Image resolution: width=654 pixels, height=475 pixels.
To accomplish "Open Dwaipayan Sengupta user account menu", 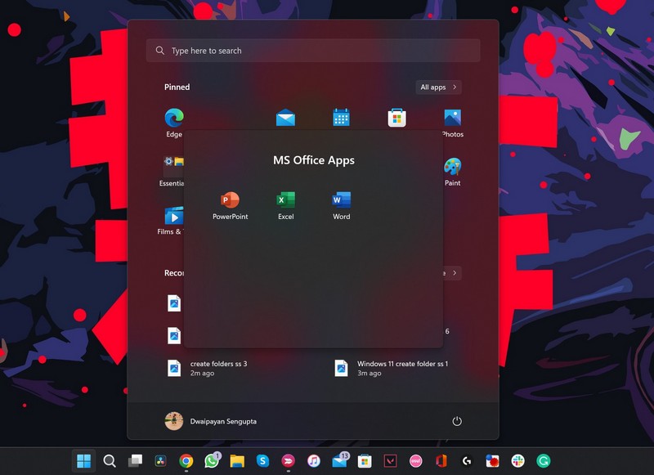I will [x=211, y=421].
